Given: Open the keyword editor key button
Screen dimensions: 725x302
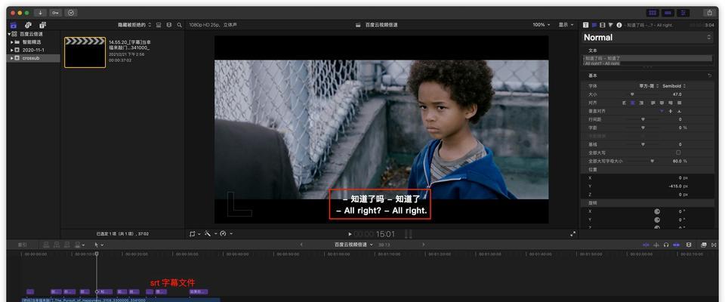Looking at the screenshot, I should 55,13.
